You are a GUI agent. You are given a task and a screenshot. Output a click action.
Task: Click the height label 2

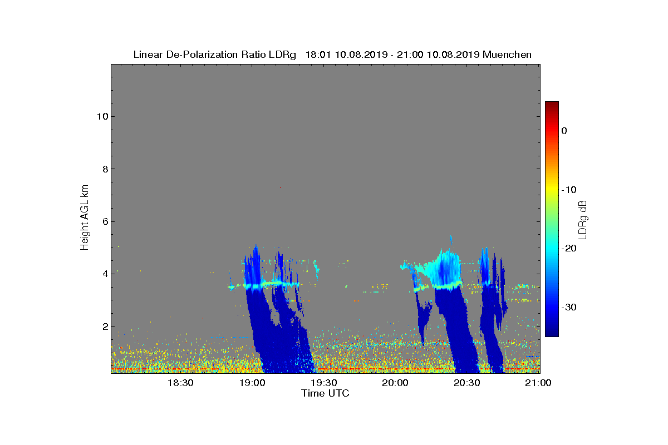tap(105, 326)
